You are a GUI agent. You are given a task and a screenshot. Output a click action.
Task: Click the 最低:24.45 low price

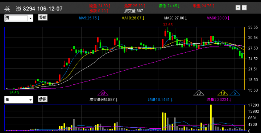(169, 6)
